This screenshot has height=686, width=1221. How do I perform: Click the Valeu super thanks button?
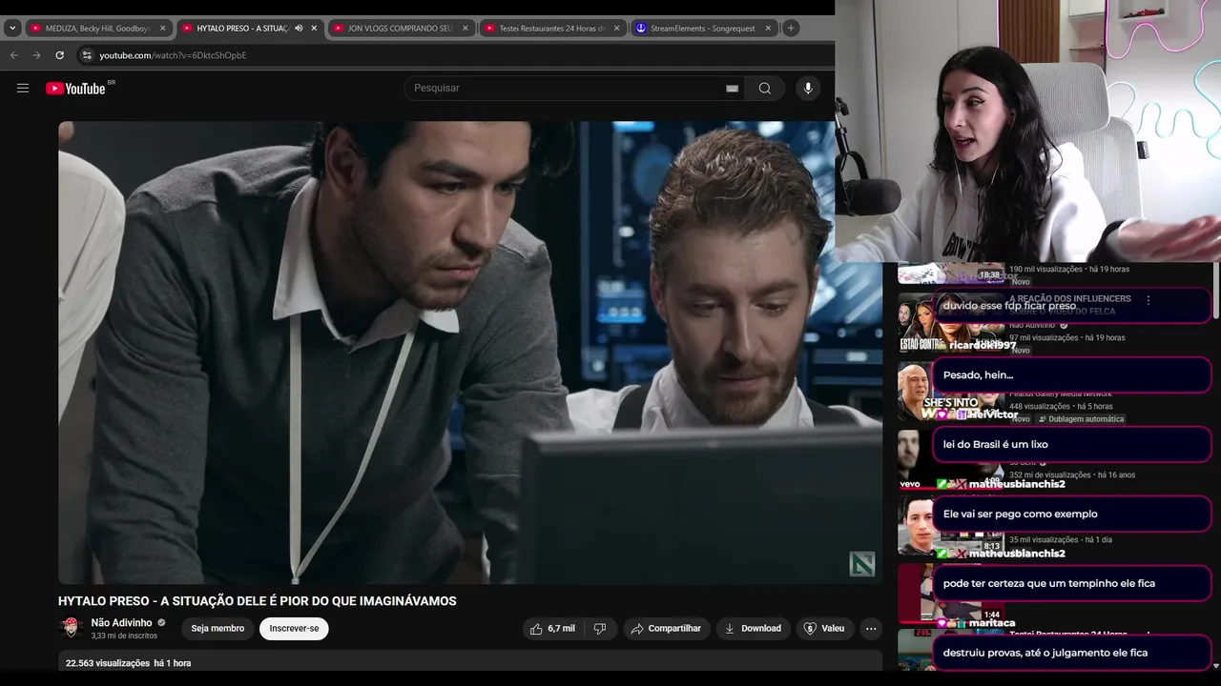tap(824, 629)
